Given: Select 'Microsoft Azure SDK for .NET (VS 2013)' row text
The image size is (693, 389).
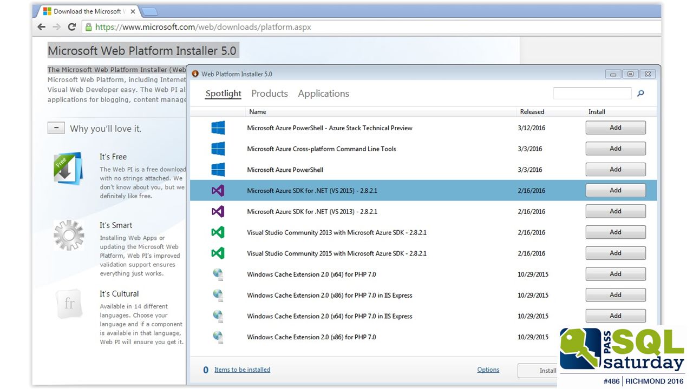Looking at the screenshot, I should [312, 211].
